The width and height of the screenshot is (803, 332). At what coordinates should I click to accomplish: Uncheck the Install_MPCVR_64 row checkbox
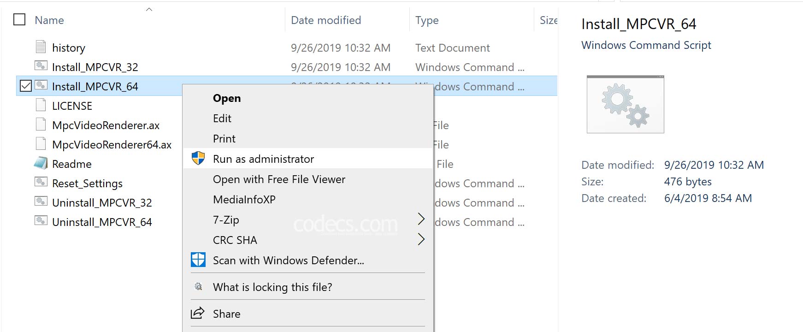[x=26, y=86]
